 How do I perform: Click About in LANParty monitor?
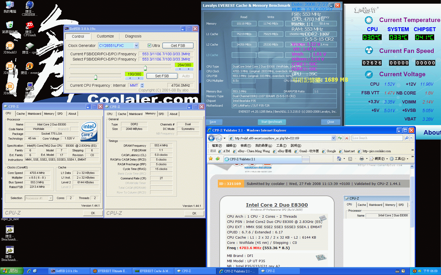point(432,133)
